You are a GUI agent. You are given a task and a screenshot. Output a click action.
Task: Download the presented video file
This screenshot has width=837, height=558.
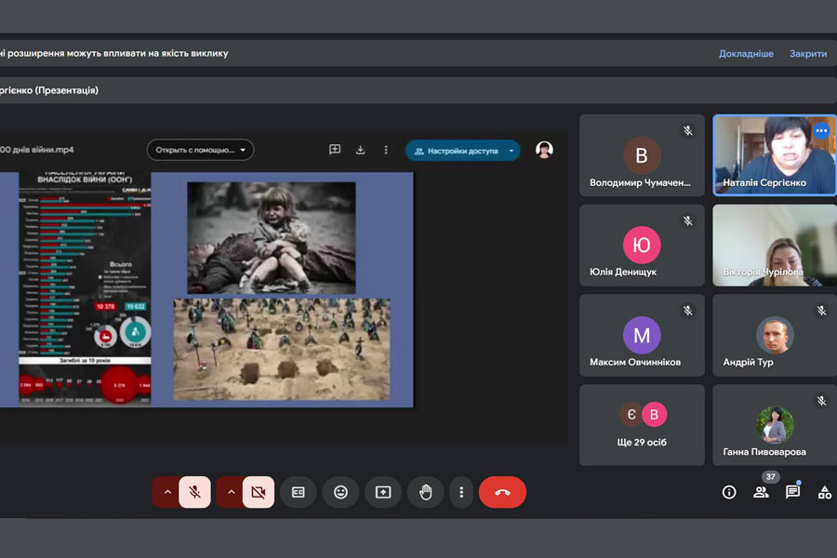click(360, 150)
